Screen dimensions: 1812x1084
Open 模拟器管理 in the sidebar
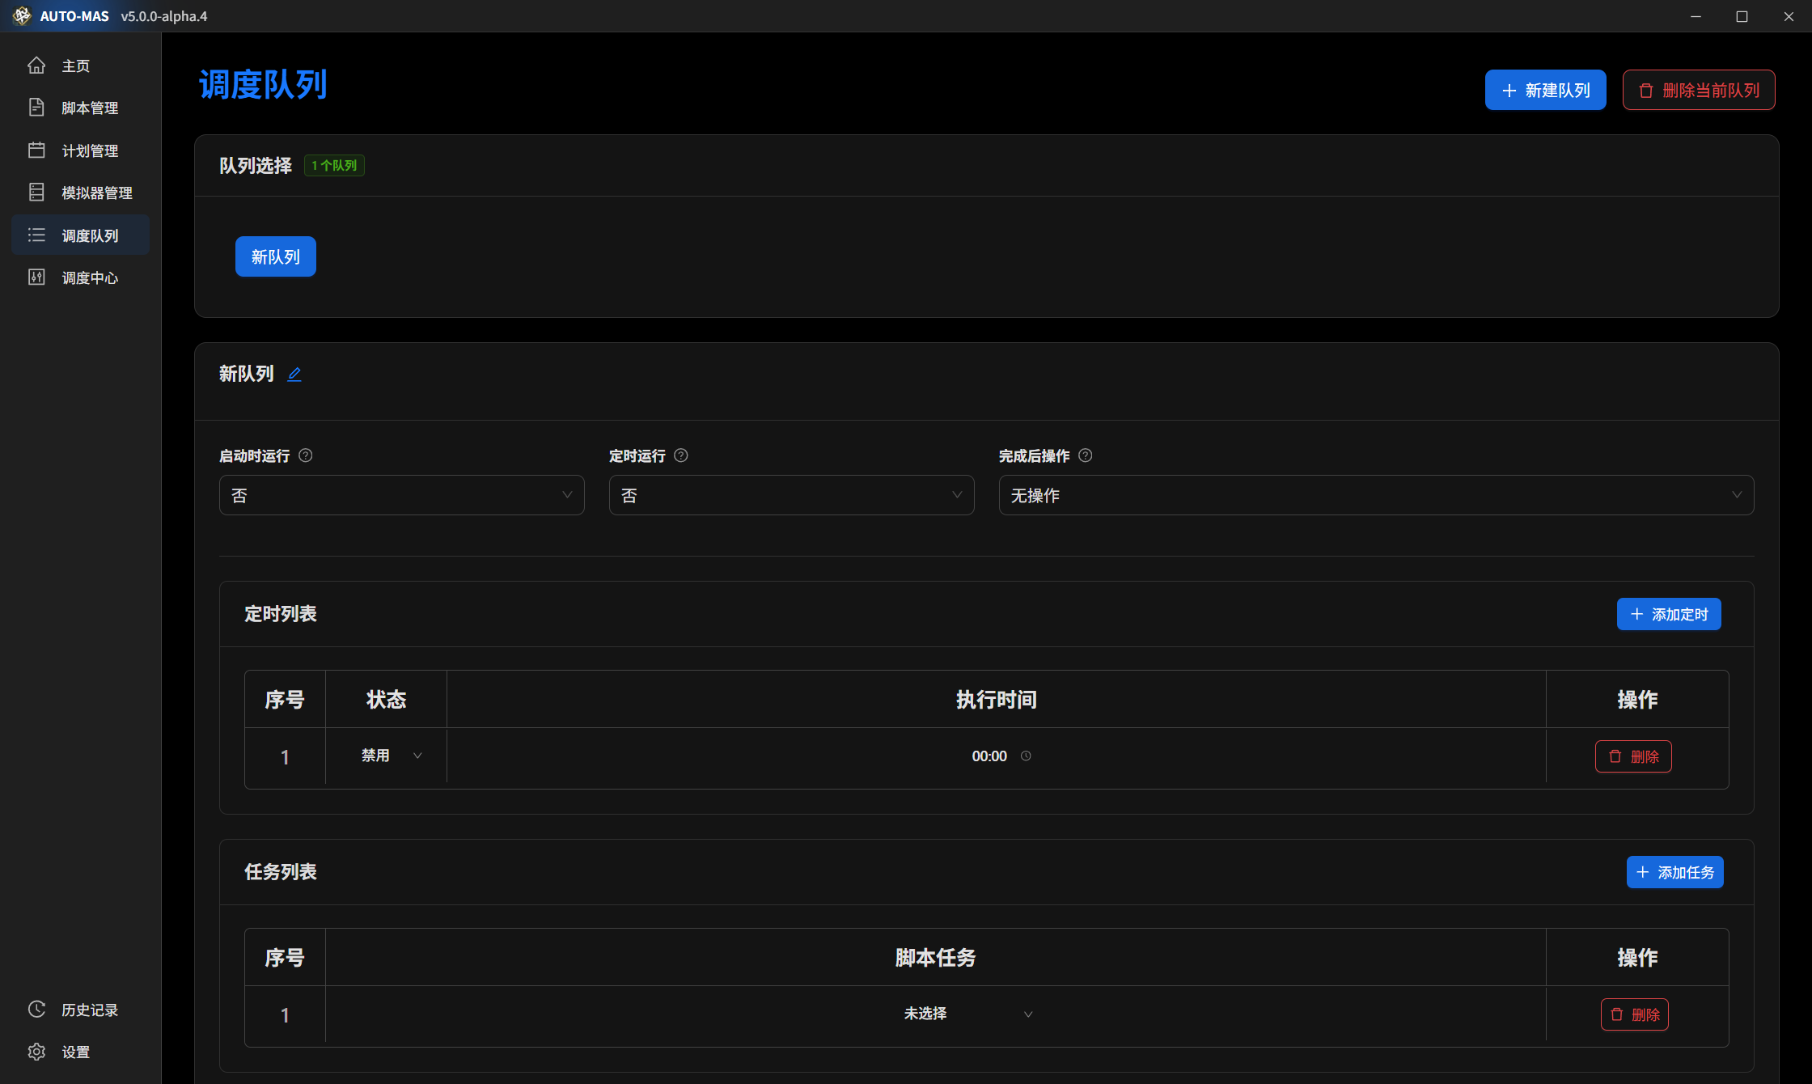tap(96, 193)
